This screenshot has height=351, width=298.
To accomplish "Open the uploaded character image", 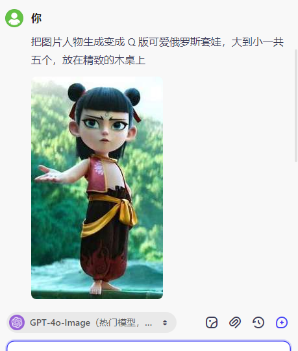I will (97, 188).
